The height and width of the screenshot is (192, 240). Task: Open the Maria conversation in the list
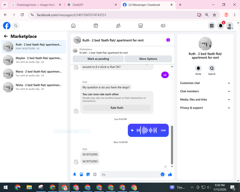[34, 73]
